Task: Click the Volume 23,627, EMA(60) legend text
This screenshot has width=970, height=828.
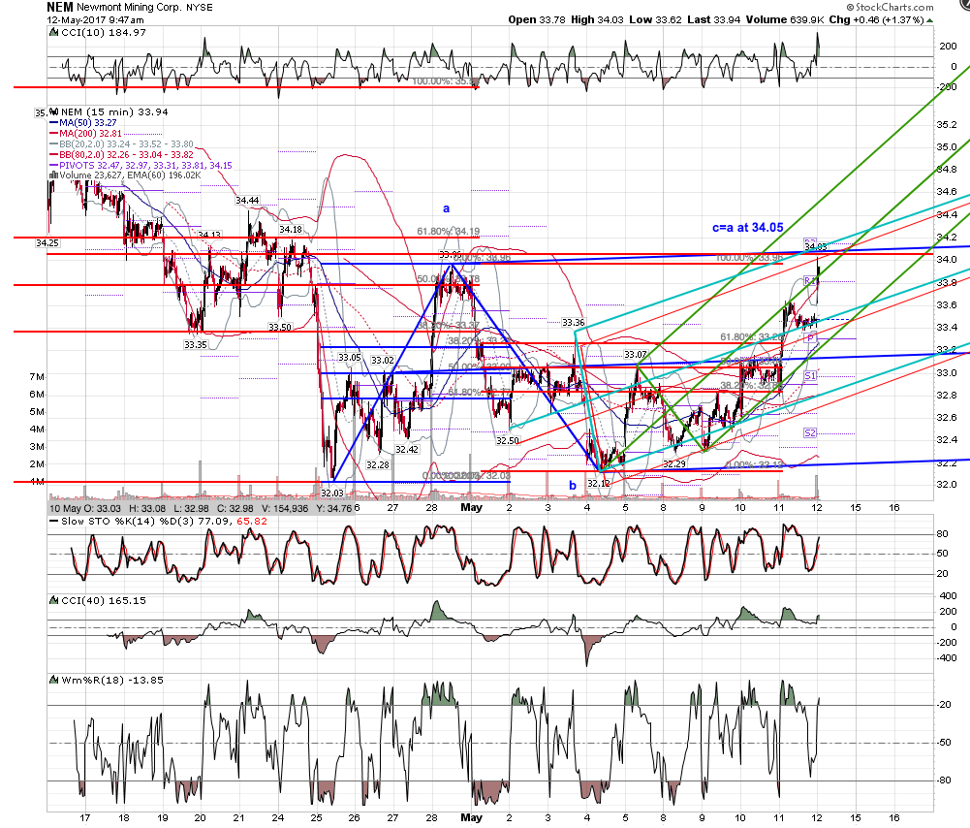Action: (131, 175)
